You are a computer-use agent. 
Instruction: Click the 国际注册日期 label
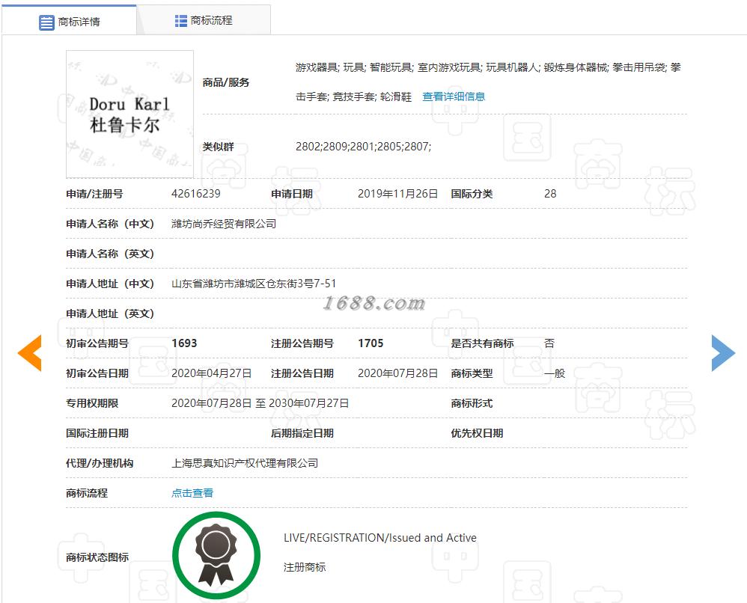(97, 433)
